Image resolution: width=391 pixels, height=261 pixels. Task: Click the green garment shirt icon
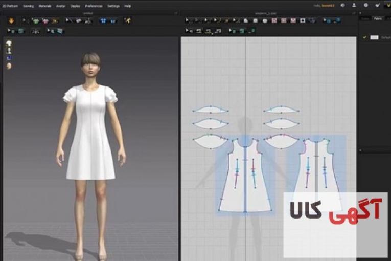(x=36, y=21)
